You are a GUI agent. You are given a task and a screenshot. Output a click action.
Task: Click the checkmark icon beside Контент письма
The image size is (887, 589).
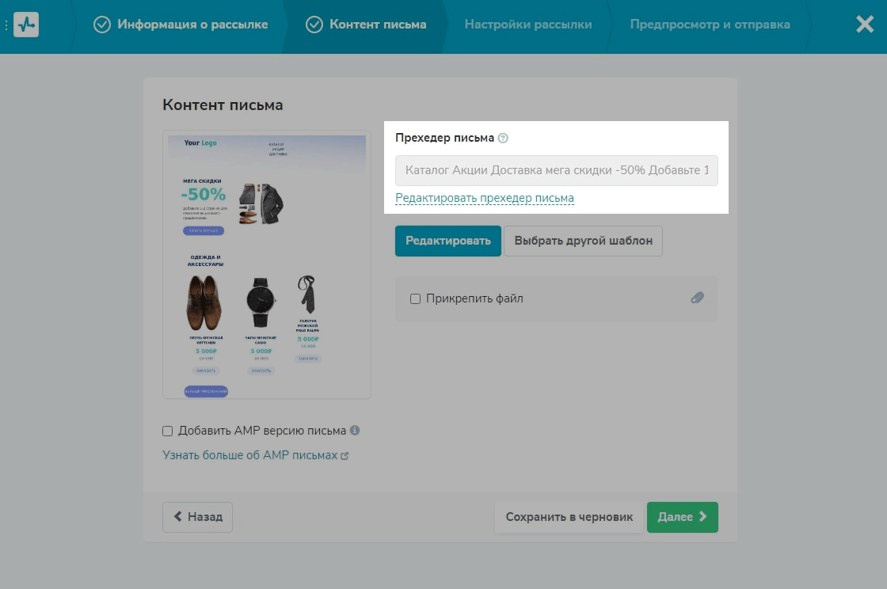coord(314,25)
